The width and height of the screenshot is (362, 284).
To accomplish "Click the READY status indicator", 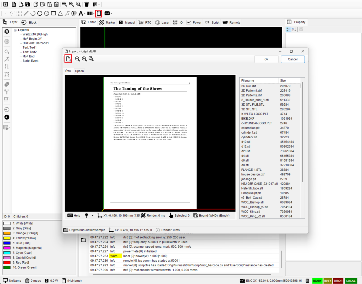I will click(x=317, y=281).
